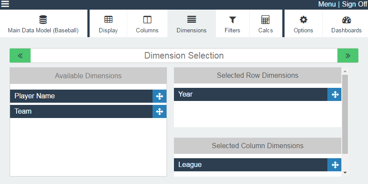
Task: Open the Calcs calculator icon
Action: pyautogui.click(x=265, y=20)
